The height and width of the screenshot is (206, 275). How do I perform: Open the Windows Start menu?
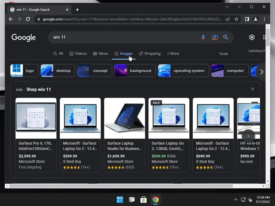120,200
